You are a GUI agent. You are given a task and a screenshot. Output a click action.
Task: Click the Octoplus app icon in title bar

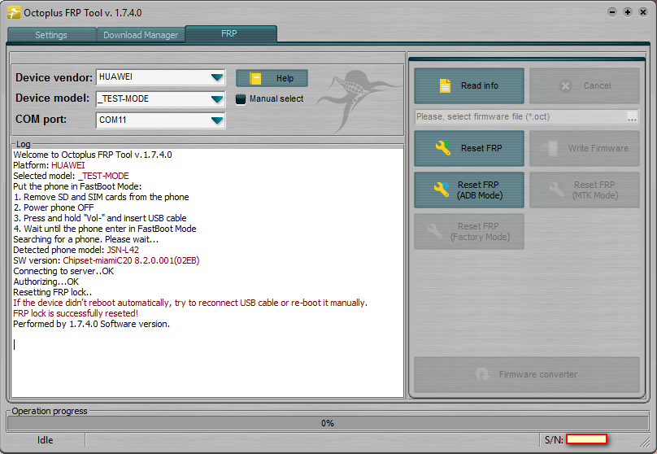14,11
